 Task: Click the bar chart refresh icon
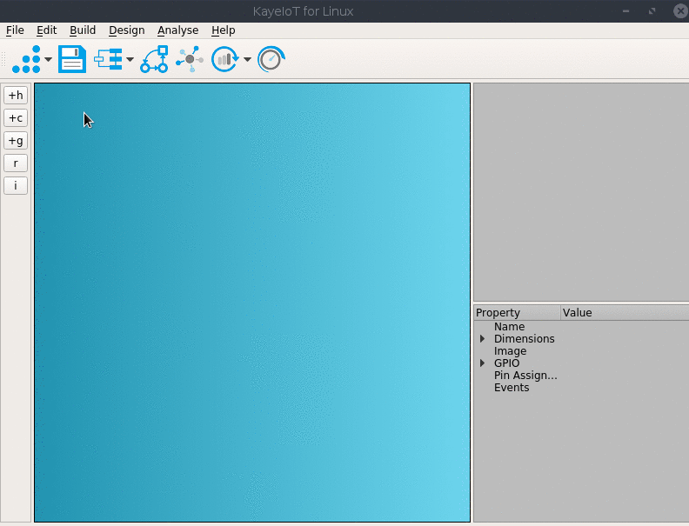[225, 59]
